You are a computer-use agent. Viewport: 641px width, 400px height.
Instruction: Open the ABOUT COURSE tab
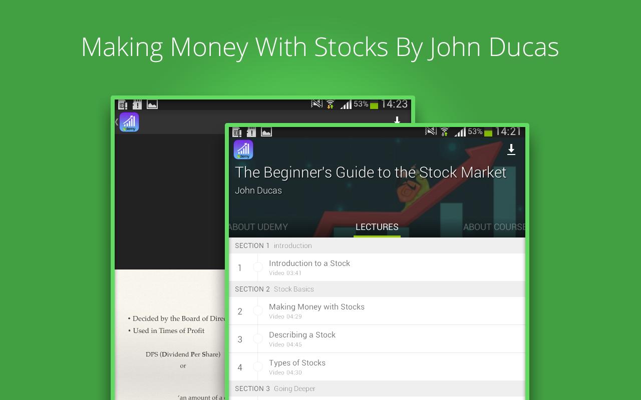click(x=493, y=226)
